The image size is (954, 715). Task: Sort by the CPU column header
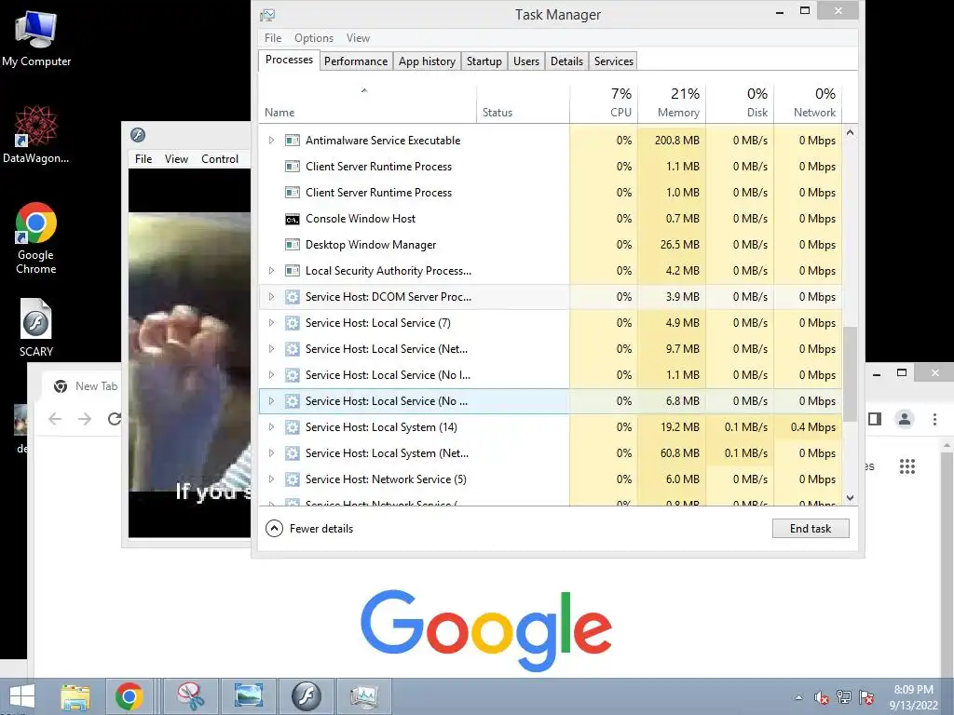tap(604, 103)
